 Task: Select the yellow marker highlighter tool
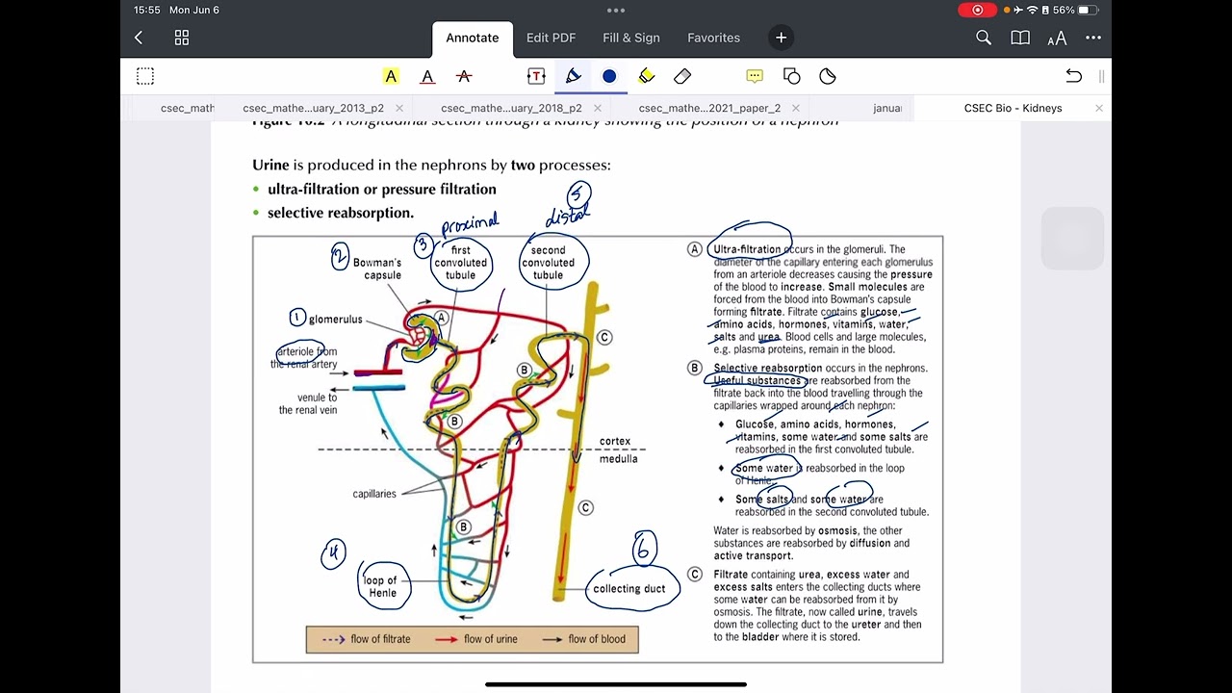pos(646,76)
